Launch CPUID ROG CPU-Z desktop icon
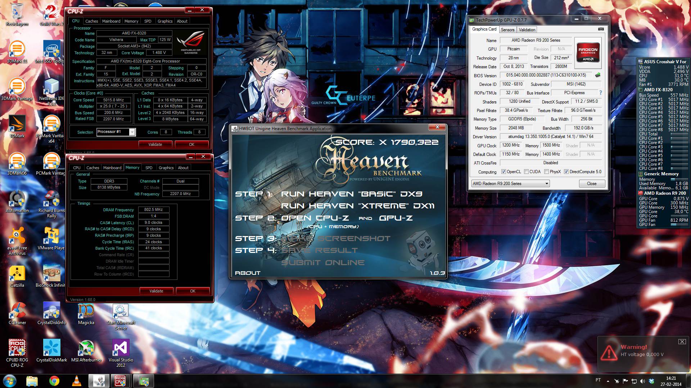691x388 pixels. [x=17, y=354]
